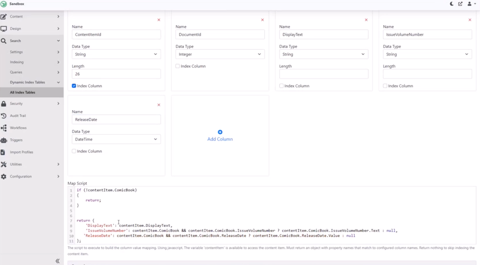Expand the Content menu chevron
Image resolution: width=480 pixels, height=265 pixels.
pos(58,16)
